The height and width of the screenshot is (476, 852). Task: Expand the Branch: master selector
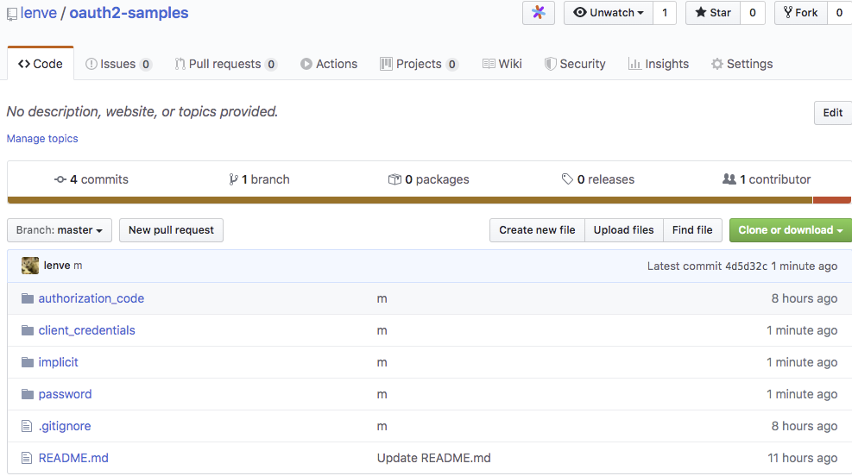pyautogui.click(x=60, y=230)
